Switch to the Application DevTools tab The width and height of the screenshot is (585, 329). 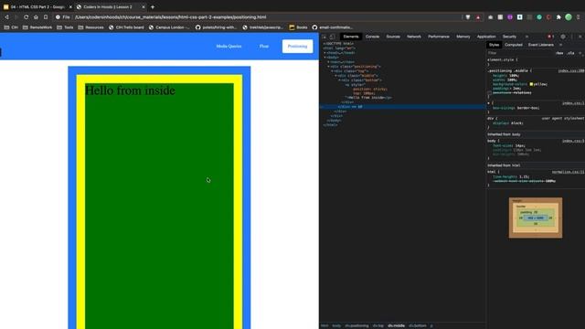(486, 37)
